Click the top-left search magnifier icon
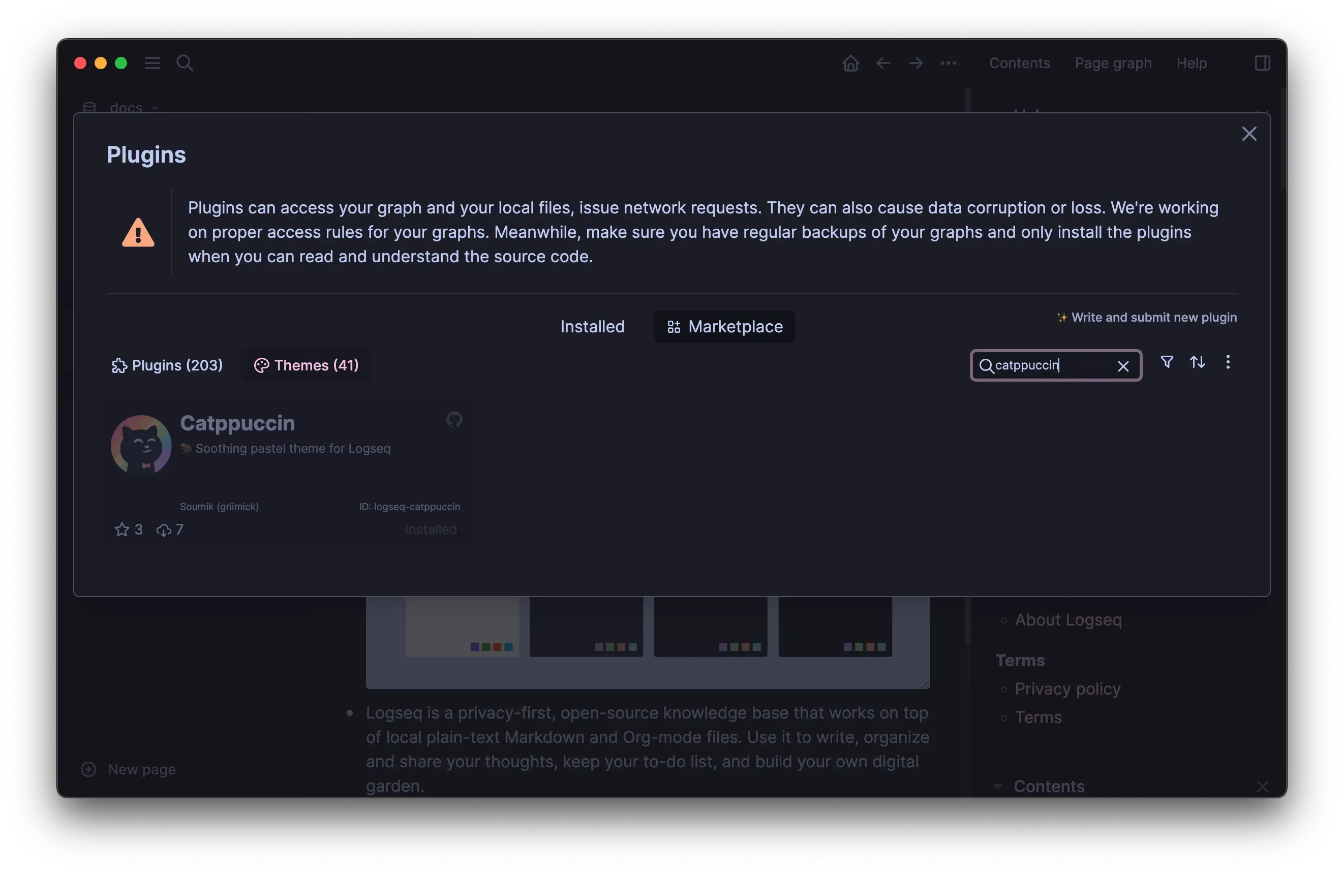This screenshot has height=873, width=1344. point(185,63)
